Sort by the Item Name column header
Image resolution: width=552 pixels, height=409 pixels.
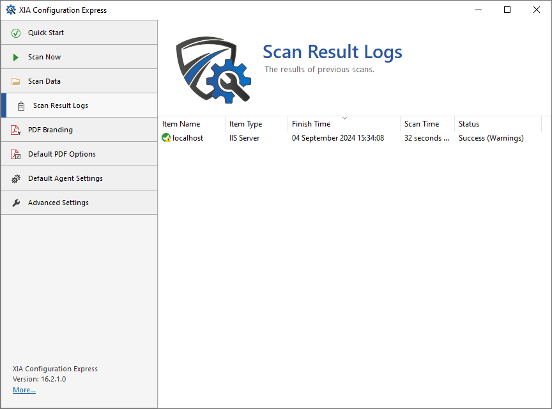point(192,124)
